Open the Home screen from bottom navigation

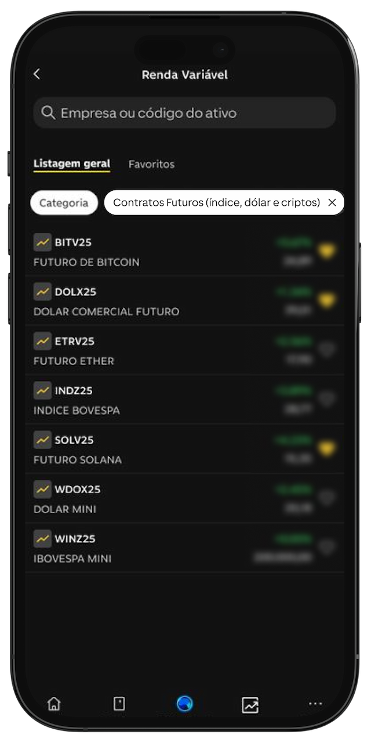(x=53, y=704)
